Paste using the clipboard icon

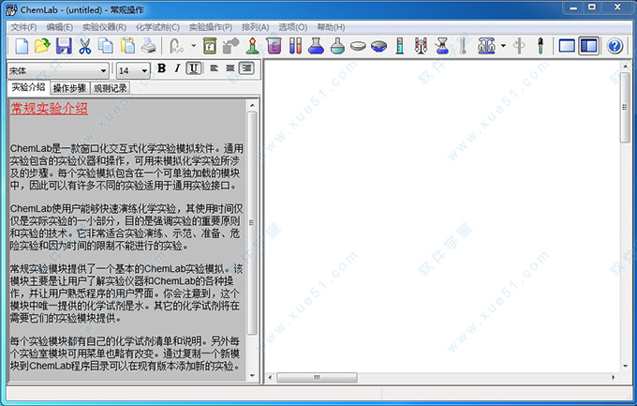tap(127, 46)
